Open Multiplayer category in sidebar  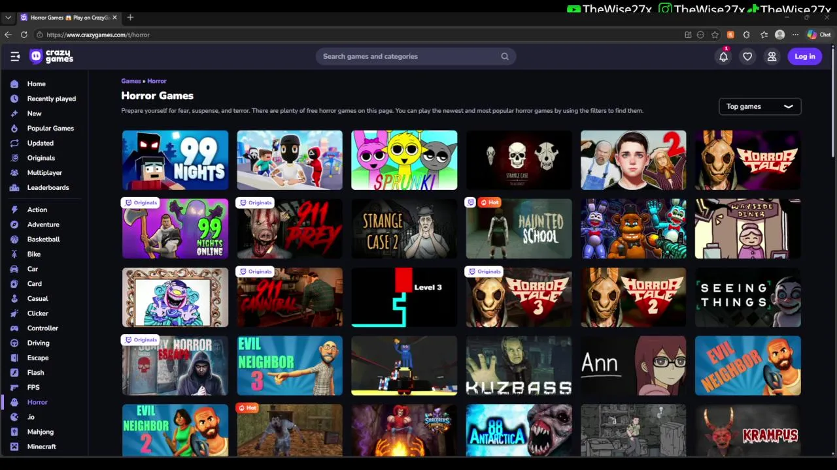44,172
